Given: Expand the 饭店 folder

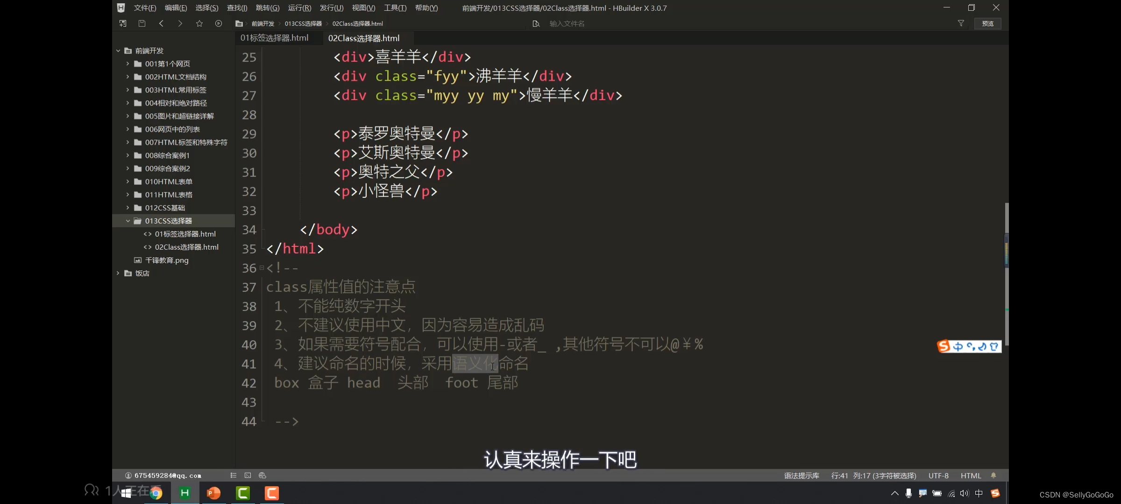Looking at the screenshot, I should pyautogui.click(x=118, y=273).
